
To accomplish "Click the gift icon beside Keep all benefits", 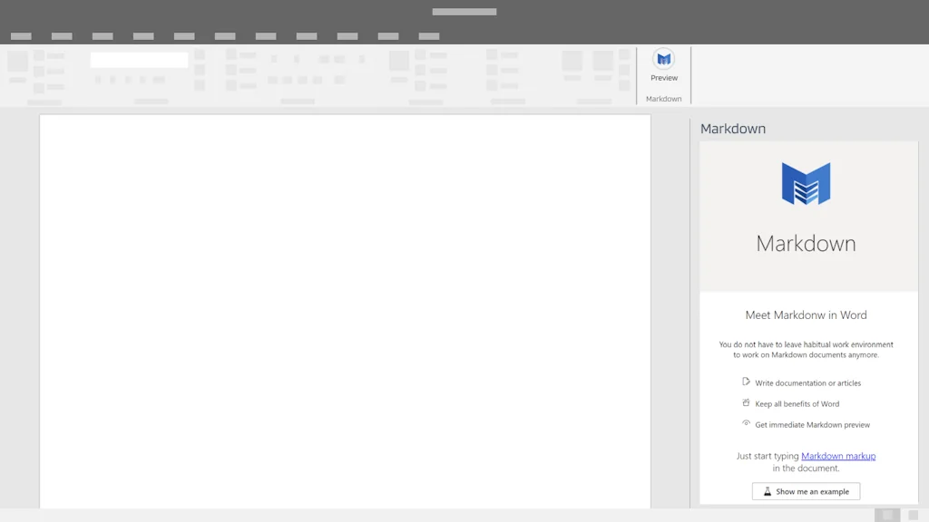I will (746, 402).
